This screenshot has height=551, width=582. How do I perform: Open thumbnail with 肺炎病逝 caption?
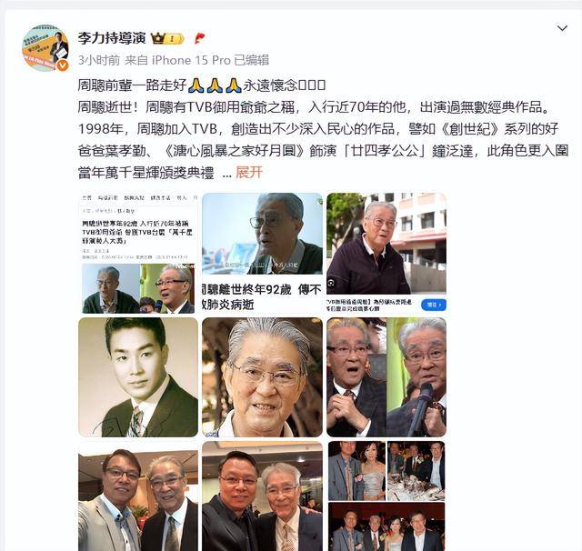click(x=263, y=253)
